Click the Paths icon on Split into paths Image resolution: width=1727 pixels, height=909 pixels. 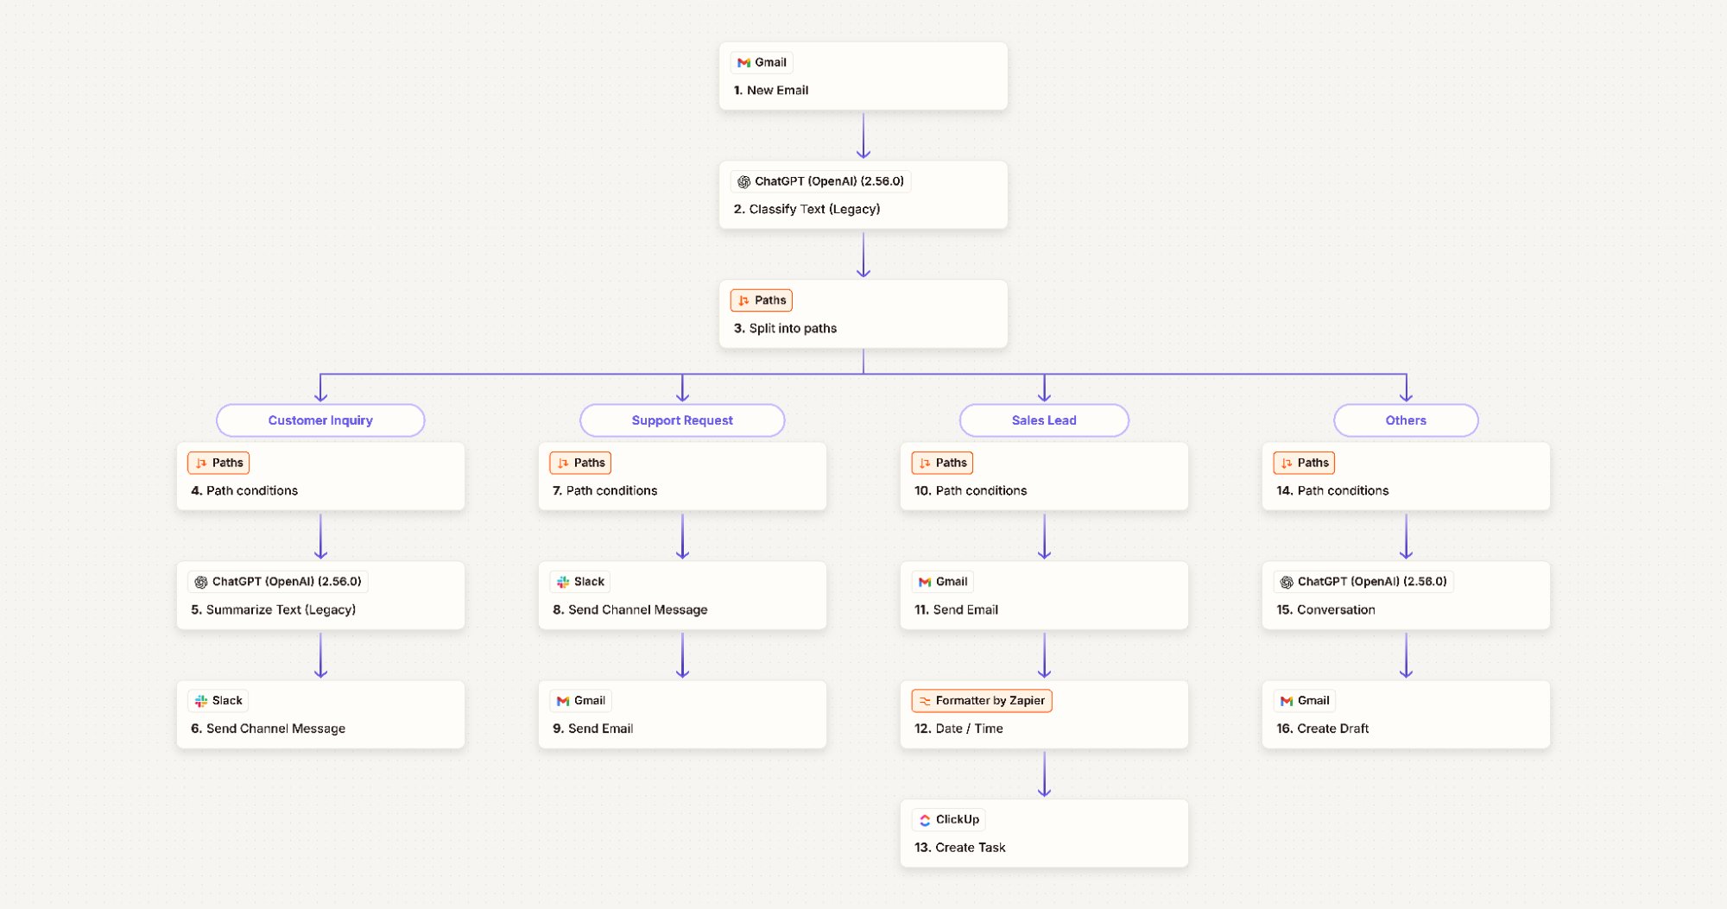tap(744, 300)
